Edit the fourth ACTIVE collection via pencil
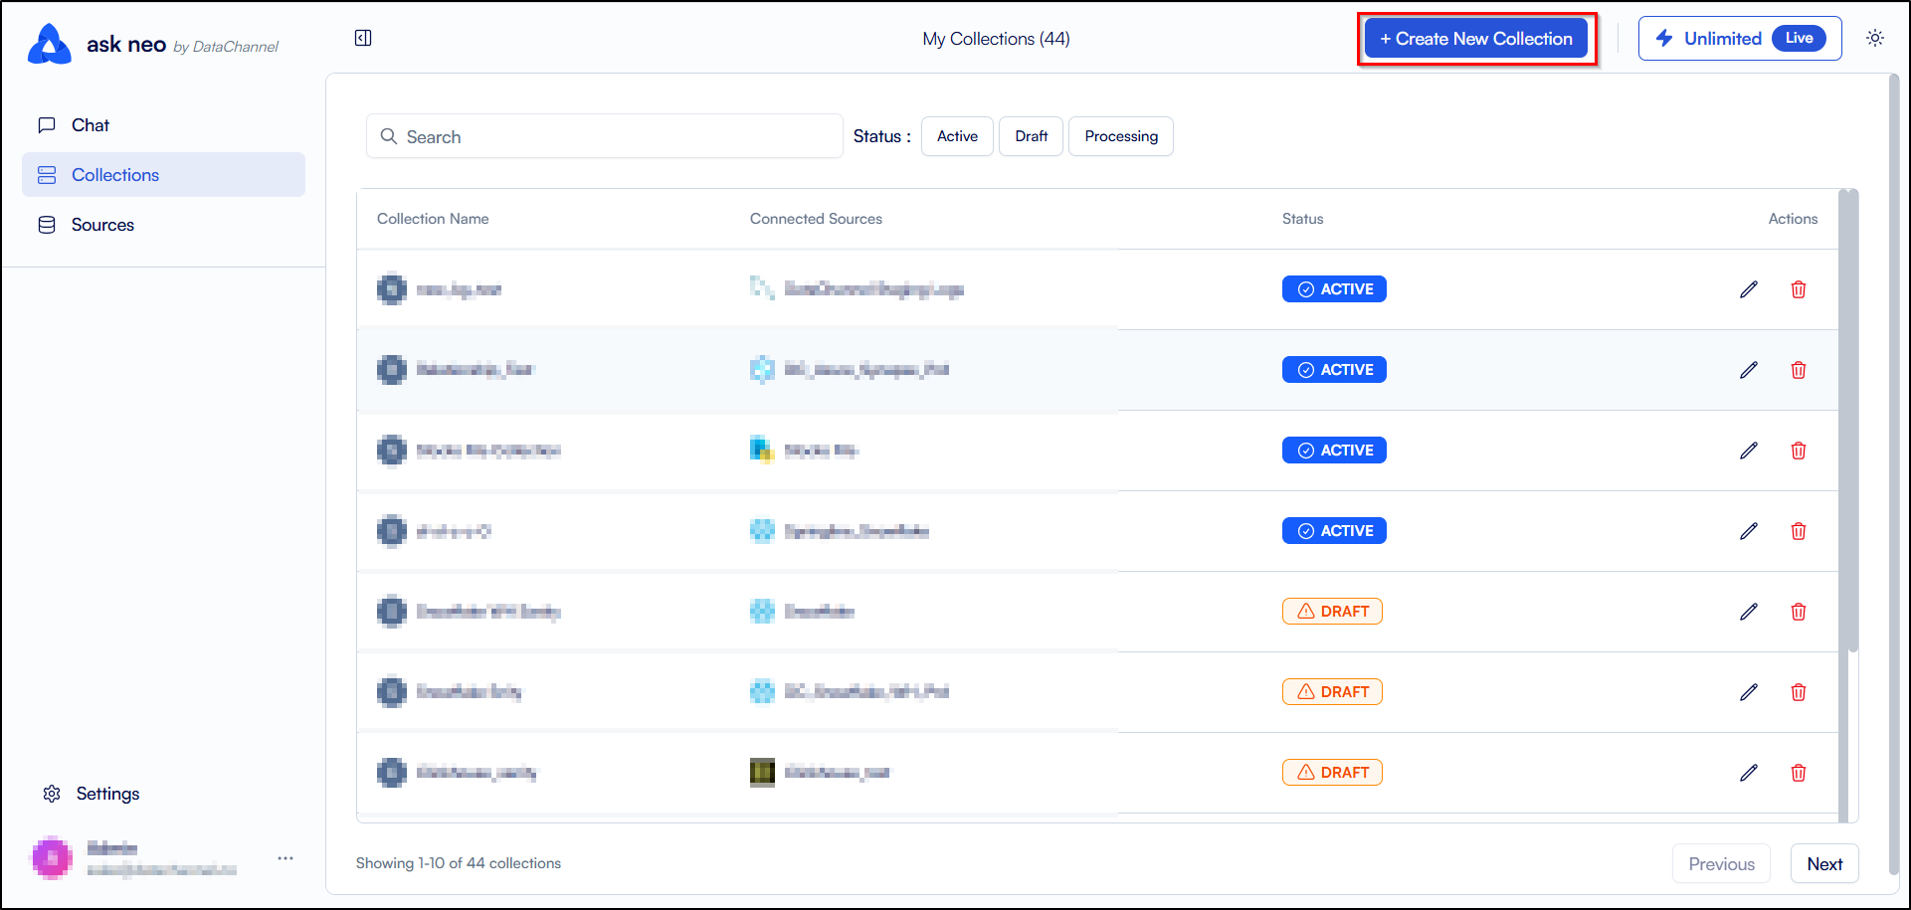 [1749, 531]
